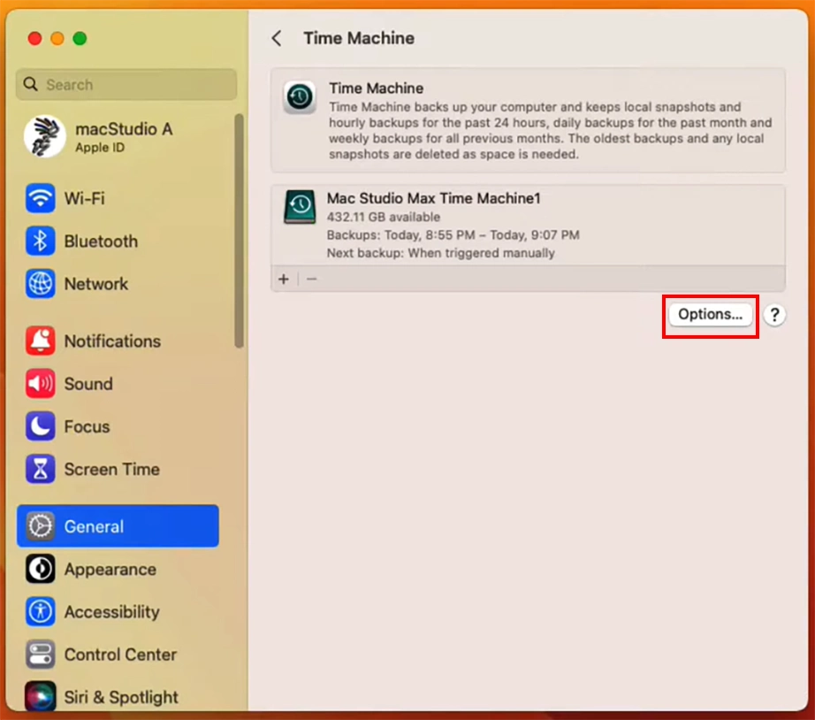Click the red close window button
Image resolution: width=815 pixels, height=720 pixels.
coord(34,39)
